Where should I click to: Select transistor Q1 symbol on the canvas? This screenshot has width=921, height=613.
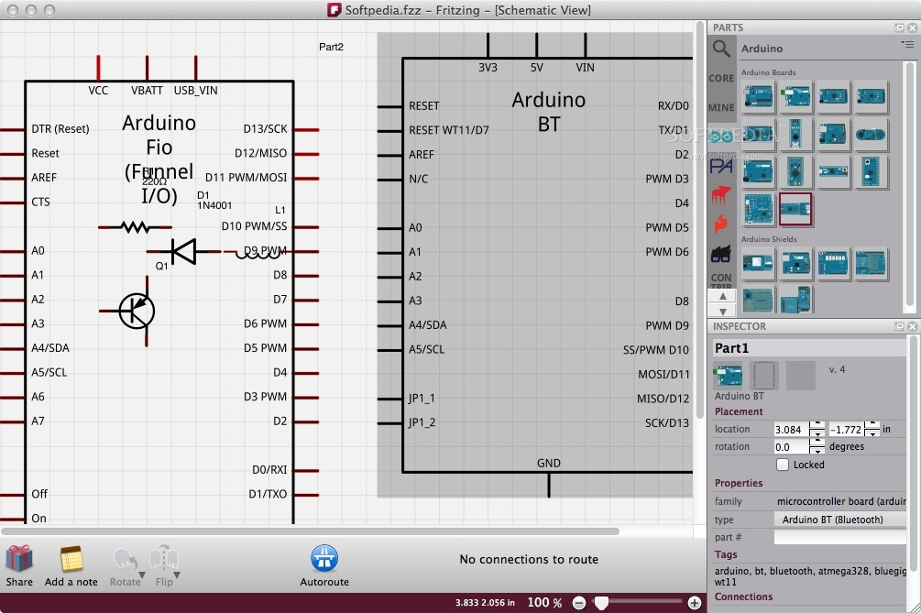(137, 312)
